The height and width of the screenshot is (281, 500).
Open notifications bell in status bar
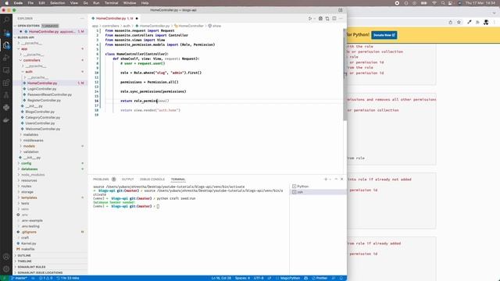click(x=341, y=278)
